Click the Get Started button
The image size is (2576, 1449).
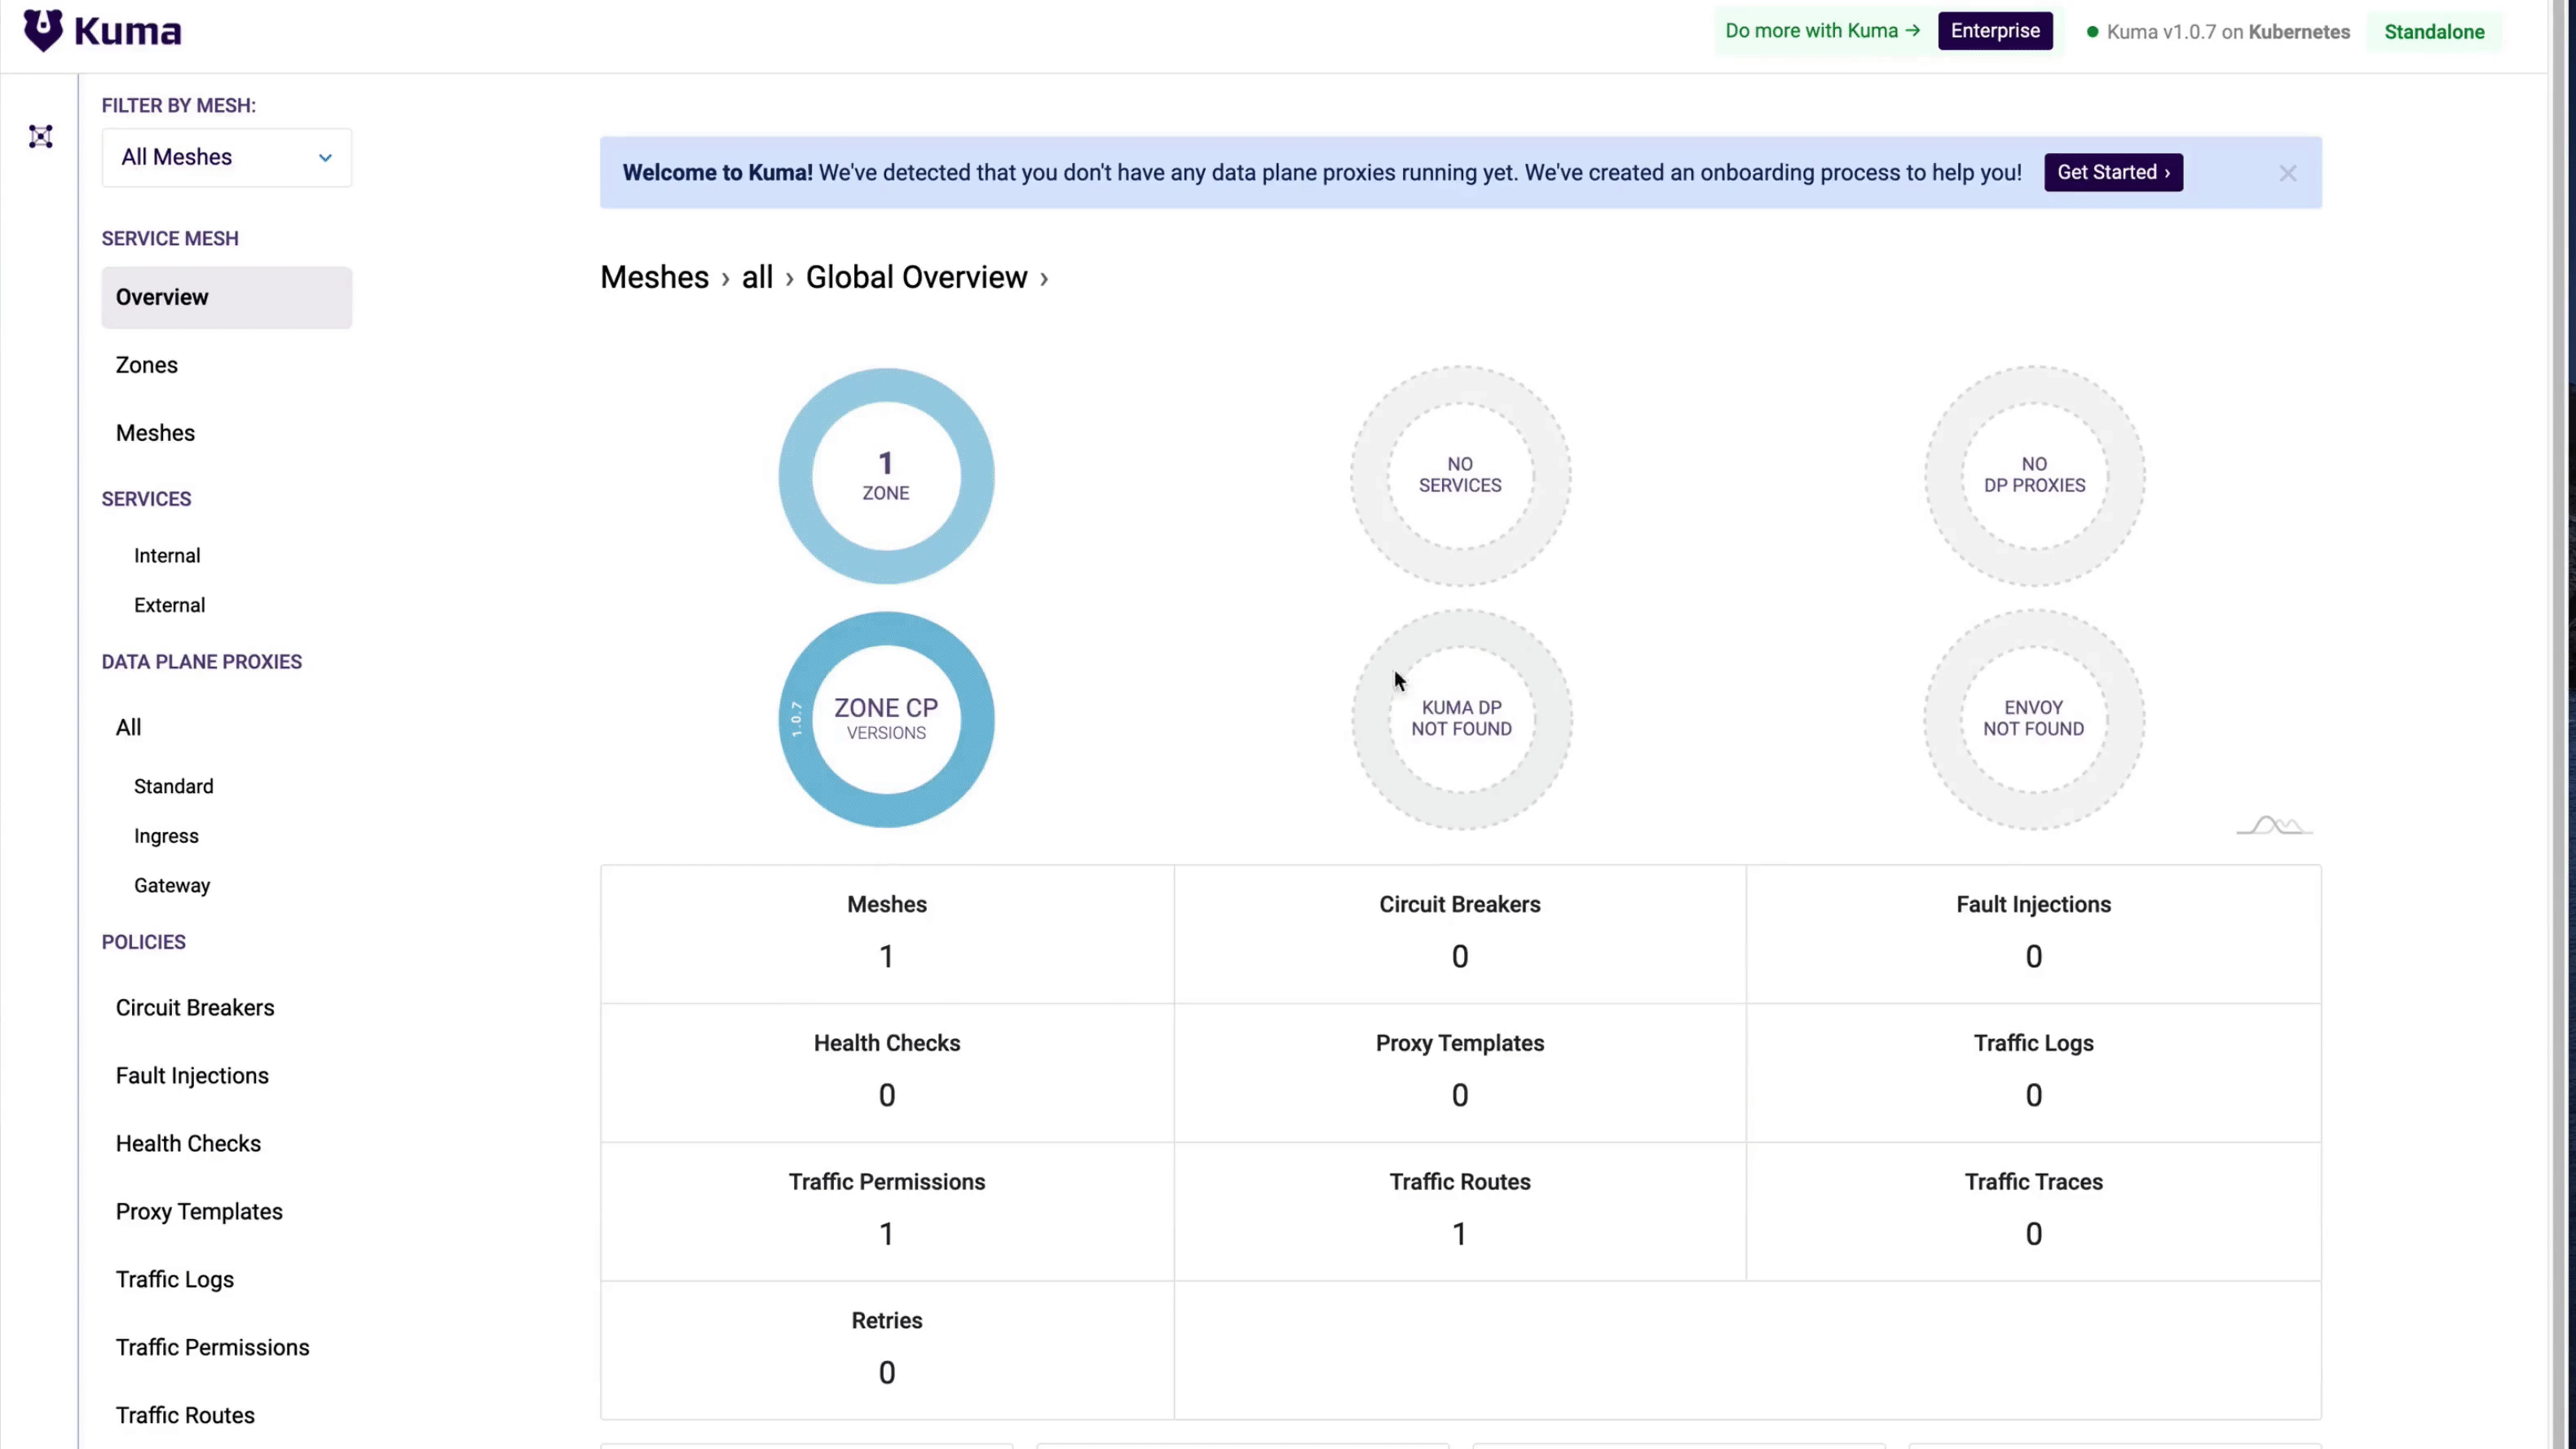point(2111,172)
